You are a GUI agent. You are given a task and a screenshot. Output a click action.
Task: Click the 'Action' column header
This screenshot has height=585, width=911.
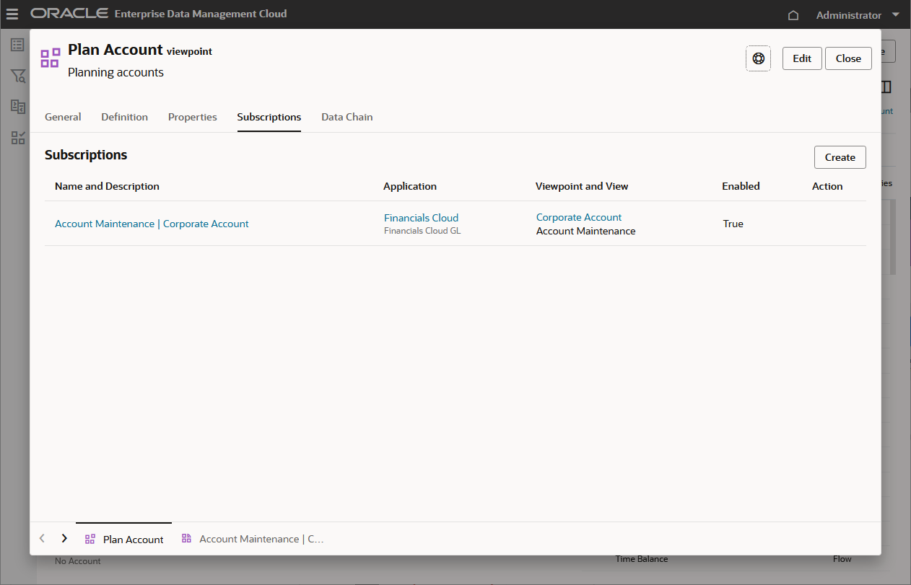coord(827,186)
